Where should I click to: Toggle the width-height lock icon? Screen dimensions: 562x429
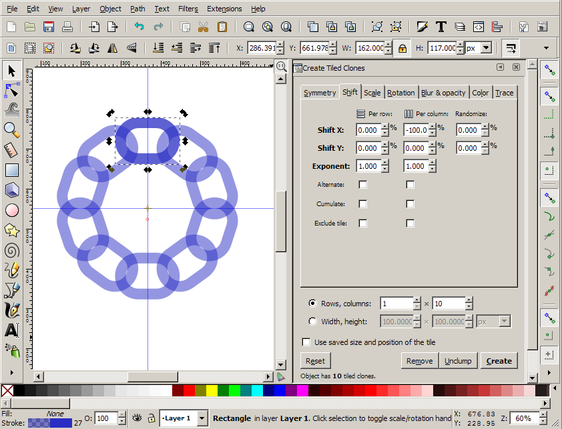tap(402, 49)
